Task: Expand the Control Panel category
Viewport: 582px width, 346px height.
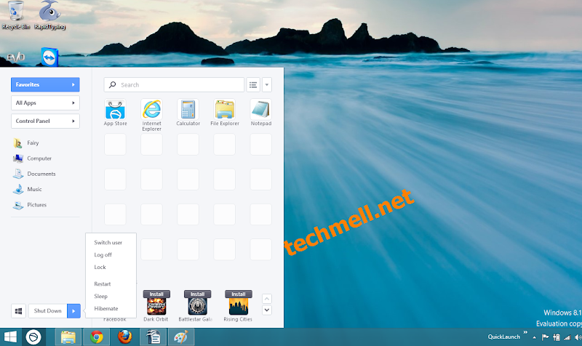Action: (45, 121)
